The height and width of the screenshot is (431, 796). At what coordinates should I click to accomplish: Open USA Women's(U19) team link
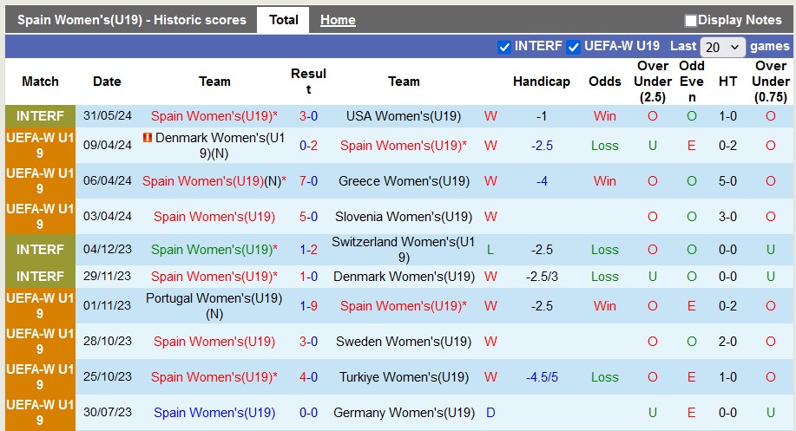pyautogui.click(x=404, y=116)
